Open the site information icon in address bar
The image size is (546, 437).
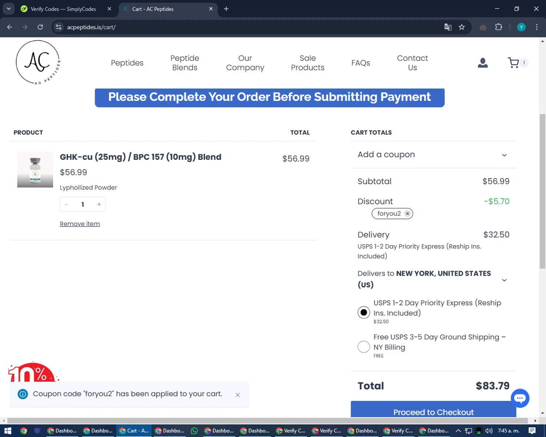click(x=59, y=27)
